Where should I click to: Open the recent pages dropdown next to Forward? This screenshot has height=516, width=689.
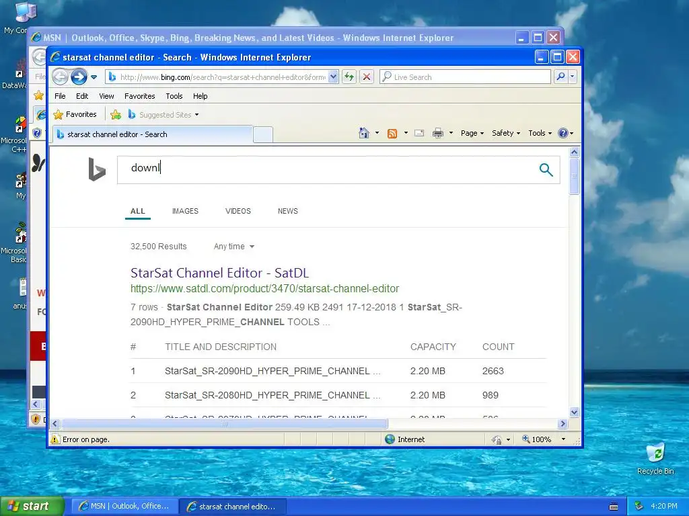pyautogui.click(x=94, y=77)
